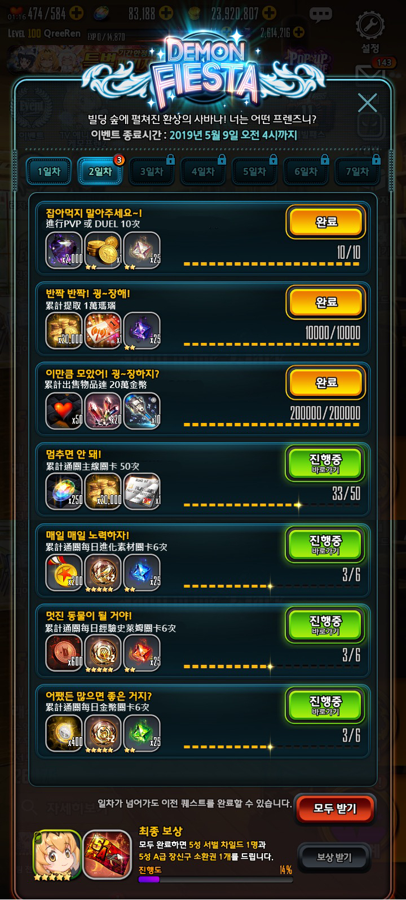Switch to the 1일차 tab

(x=48, y=171)
